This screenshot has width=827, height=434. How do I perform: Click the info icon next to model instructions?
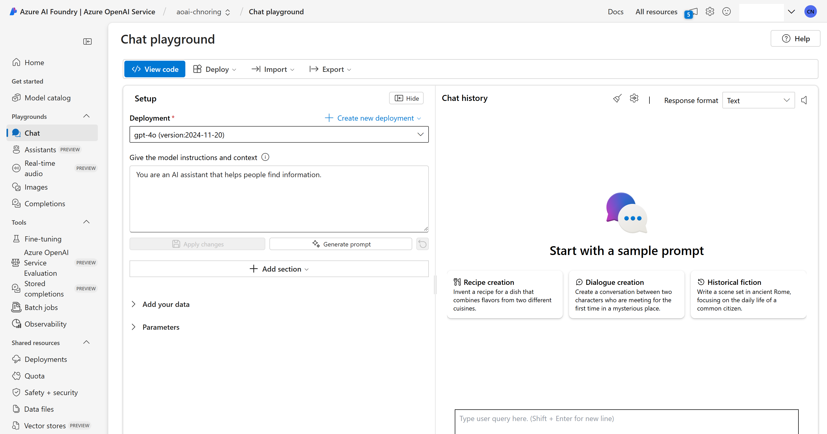(265, 157)
